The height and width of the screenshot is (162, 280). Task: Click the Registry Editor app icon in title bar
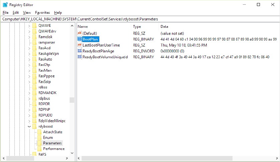[x=4, y=5]
